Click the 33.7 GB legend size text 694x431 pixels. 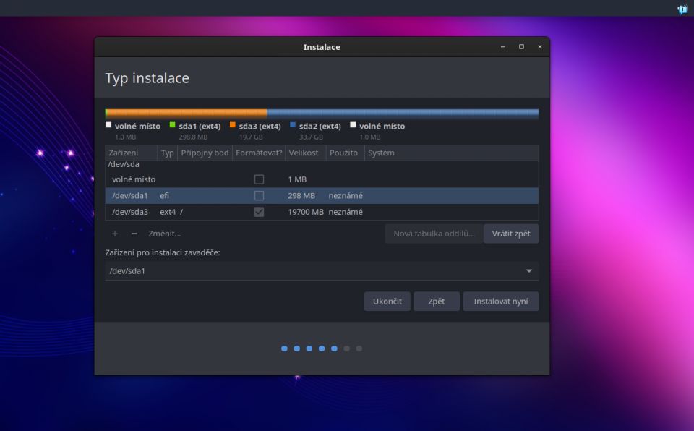(311, 137)
